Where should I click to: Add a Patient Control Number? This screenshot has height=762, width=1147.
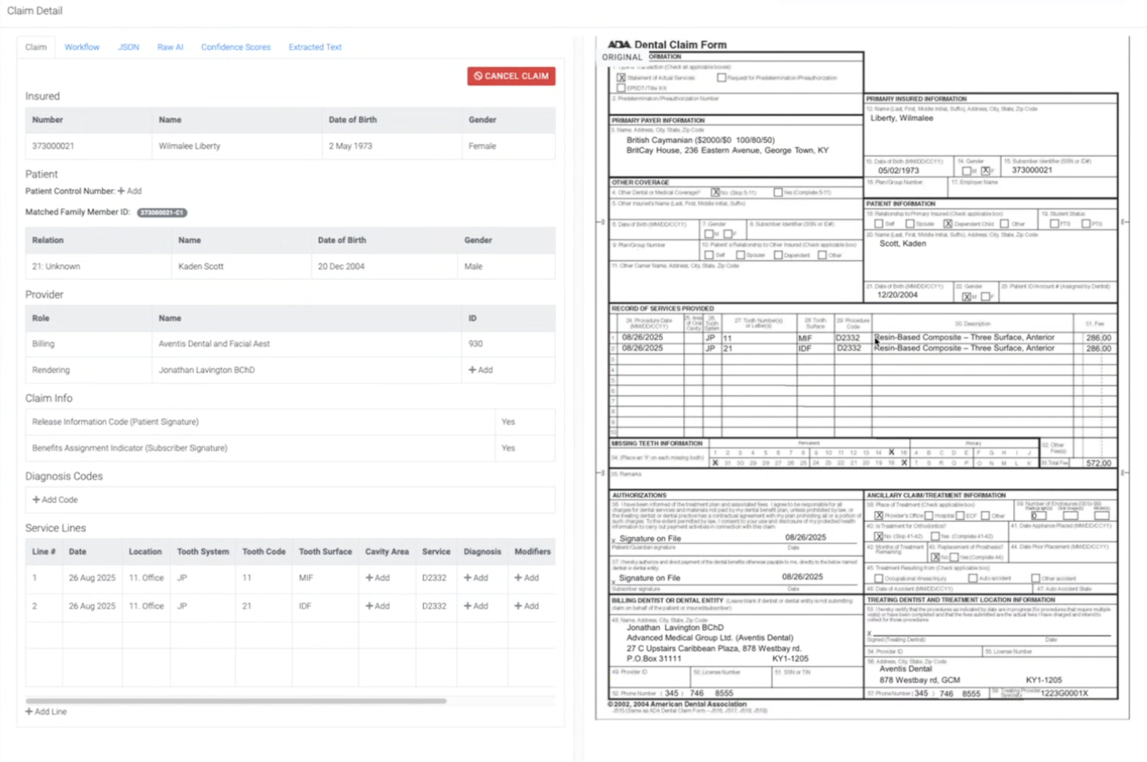[130, 191]
